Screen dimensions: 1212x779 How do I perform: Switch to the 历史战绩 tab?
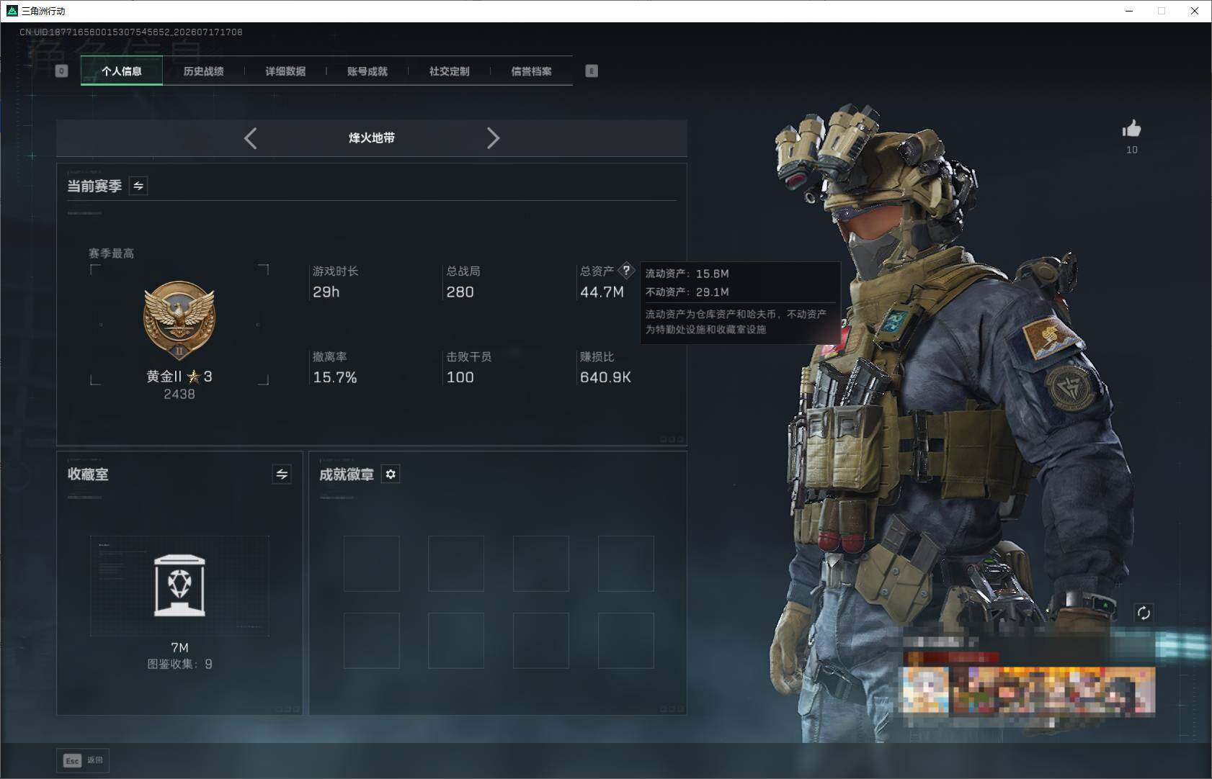pos(203,71)
